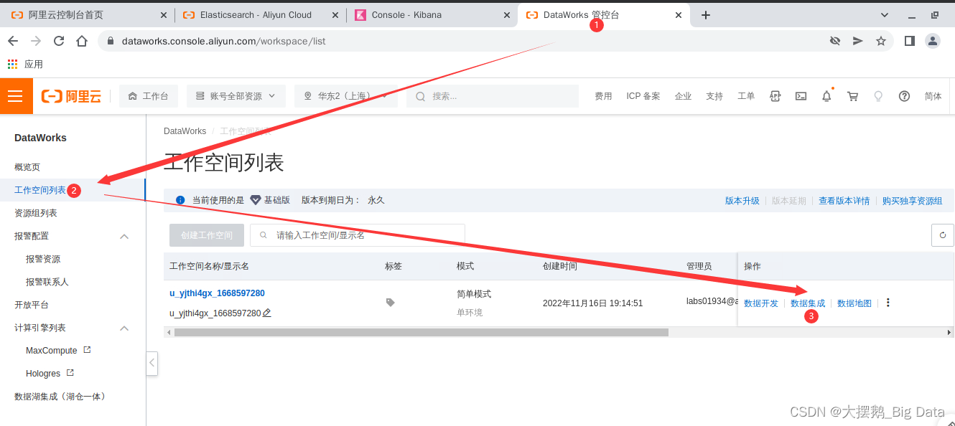The height and width of the screenshot is (426, 955).
Task: Click the table horizontal scrollbar
Action: click(x=421, y=333)
